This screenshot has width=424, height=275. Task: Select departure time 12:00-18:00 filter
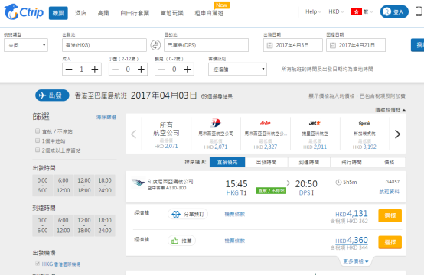(84, 186)
